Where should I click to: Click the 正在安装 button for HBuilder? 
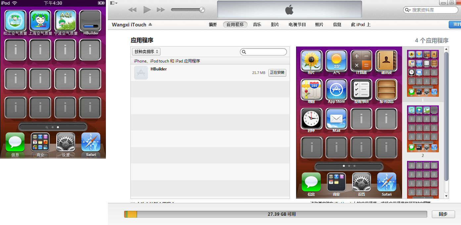tap(277, 73)
